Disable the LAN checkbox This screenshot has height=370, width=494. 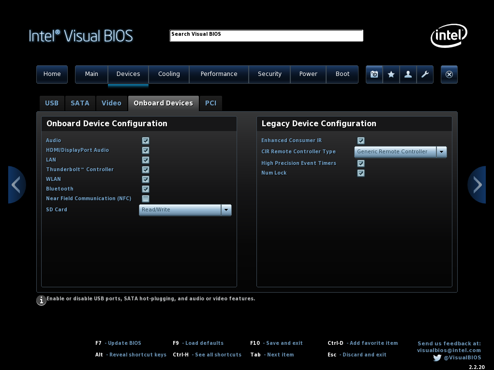[146, 160]
